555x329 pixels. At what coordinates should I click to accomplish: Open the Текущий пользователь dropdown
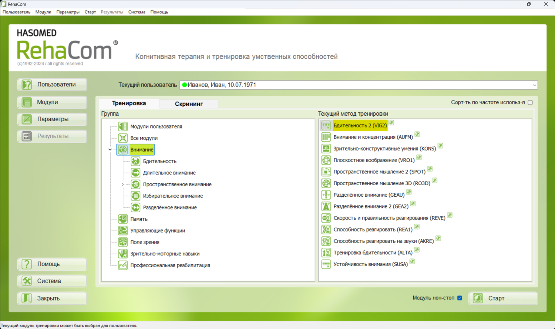click(534, 85)
